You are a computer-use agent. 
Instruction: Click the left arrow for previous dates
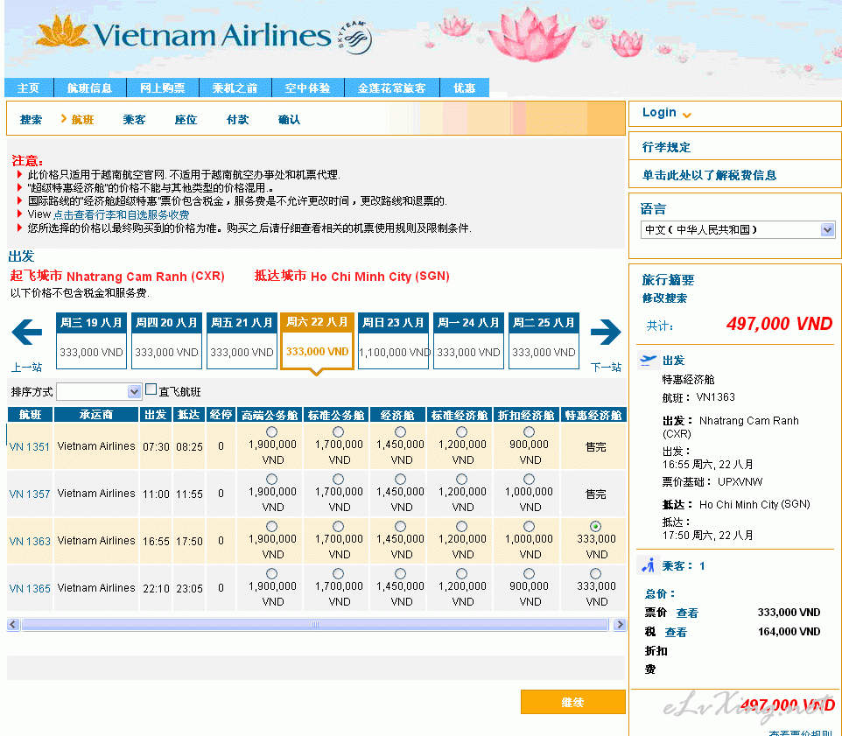click(x=27, y=332)
